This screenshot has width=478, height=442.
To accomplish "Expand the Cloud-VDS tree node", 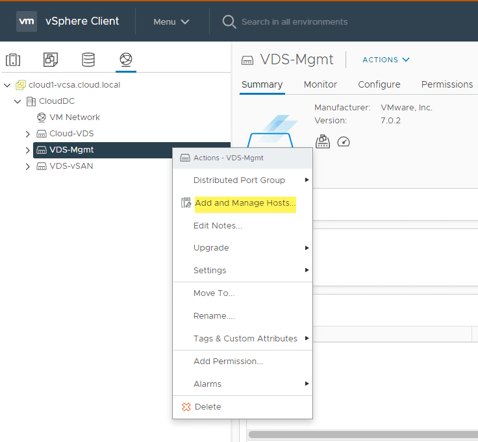I will [x=28, y=134].
